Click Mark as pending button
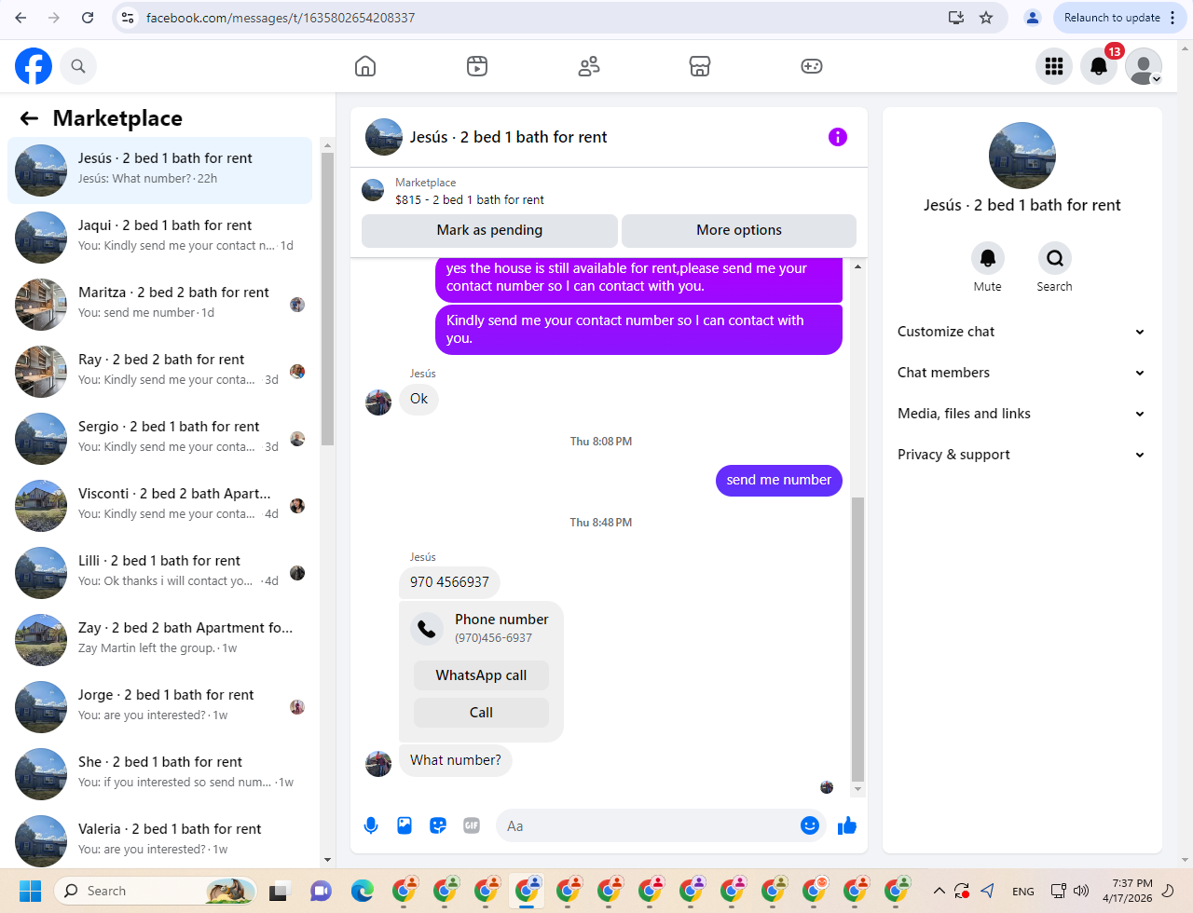1193x913 pixels. 489,230
